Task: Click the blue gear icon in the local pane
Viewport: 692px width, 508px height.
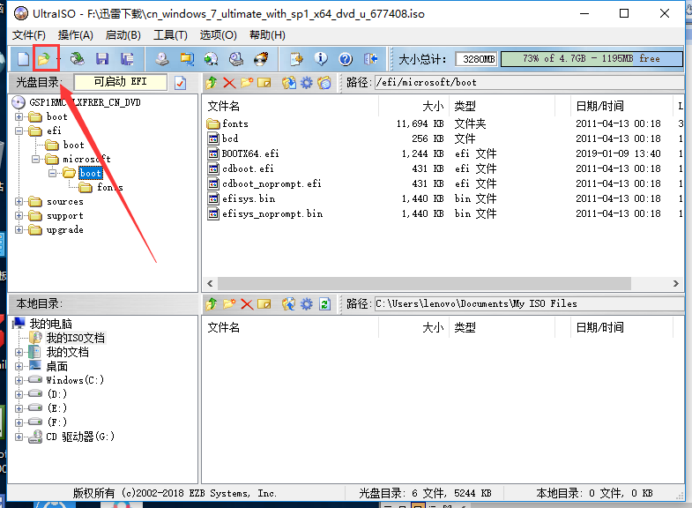Action: (x=307, y=304)
